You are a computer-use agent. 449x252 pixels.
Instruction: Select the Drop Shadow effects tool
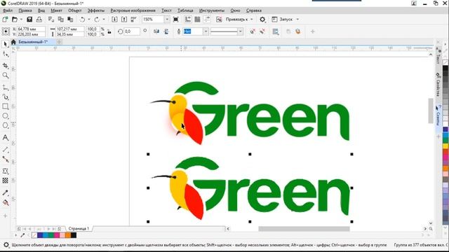coord(5,171)
